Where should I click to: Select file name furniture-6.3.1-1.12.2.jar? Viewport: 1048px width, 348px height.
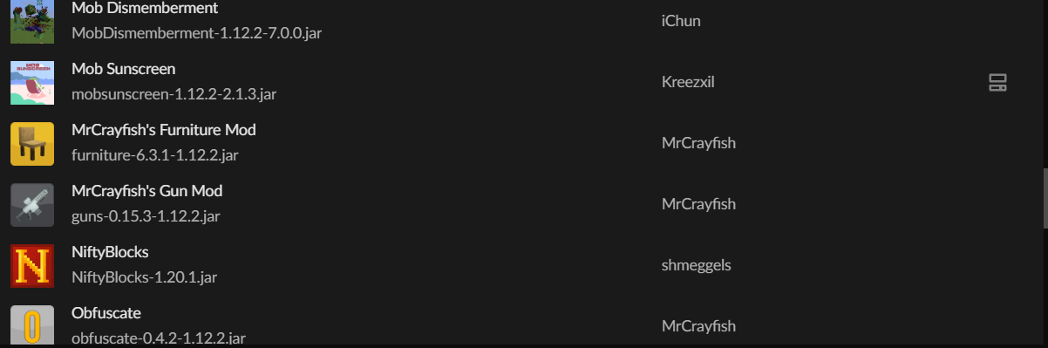click(155, 155)
